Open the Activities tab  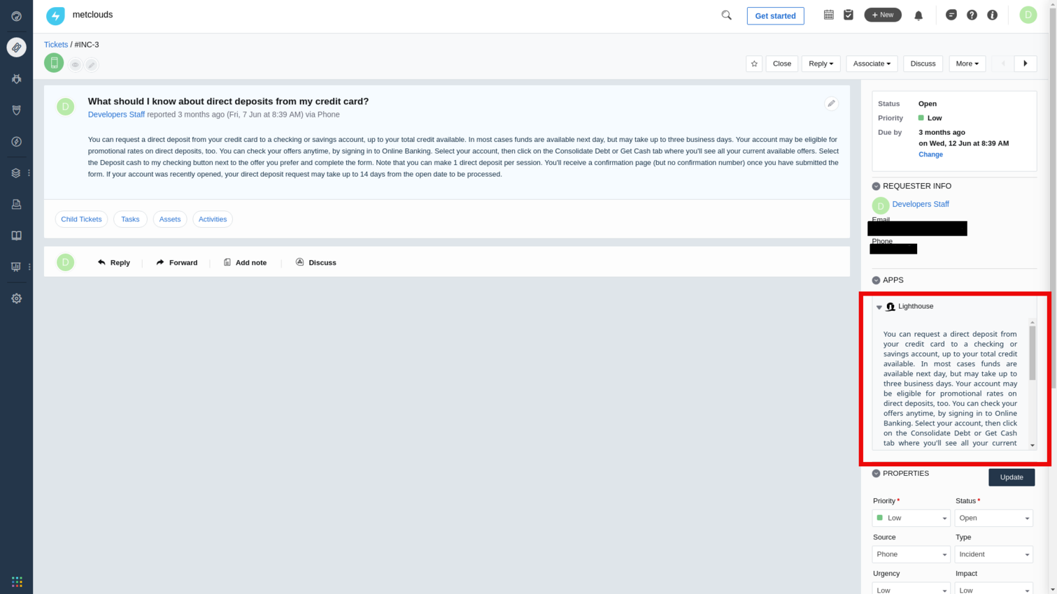[x=213, y=219]
